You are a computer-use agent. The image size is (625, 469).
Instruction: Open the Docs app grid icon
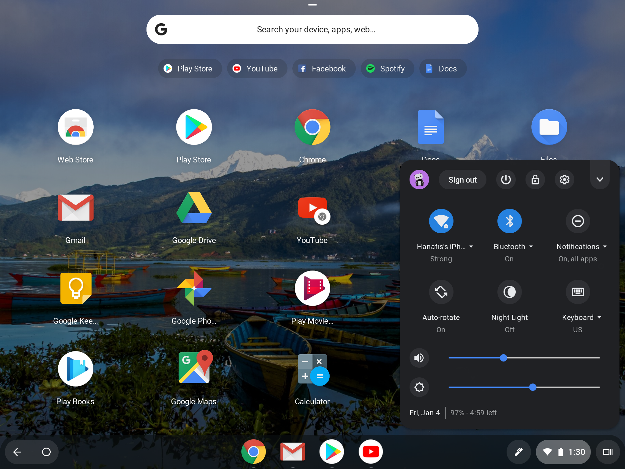(431, 127)
